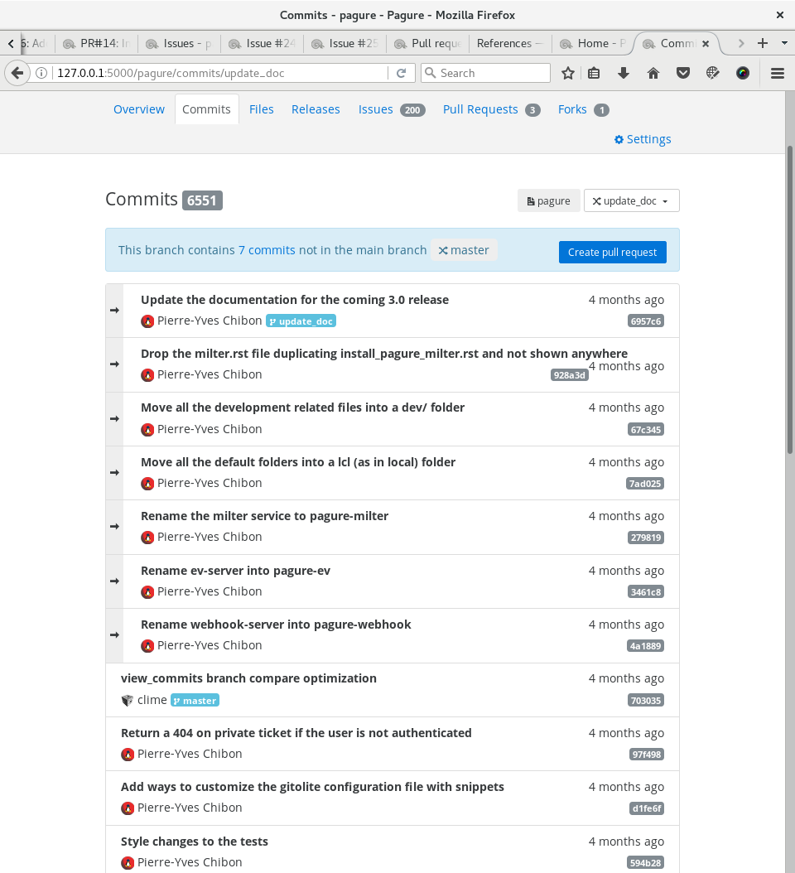795x873 pixels.
Task: Select the Commits tab
Action: (x=206, y=109)
